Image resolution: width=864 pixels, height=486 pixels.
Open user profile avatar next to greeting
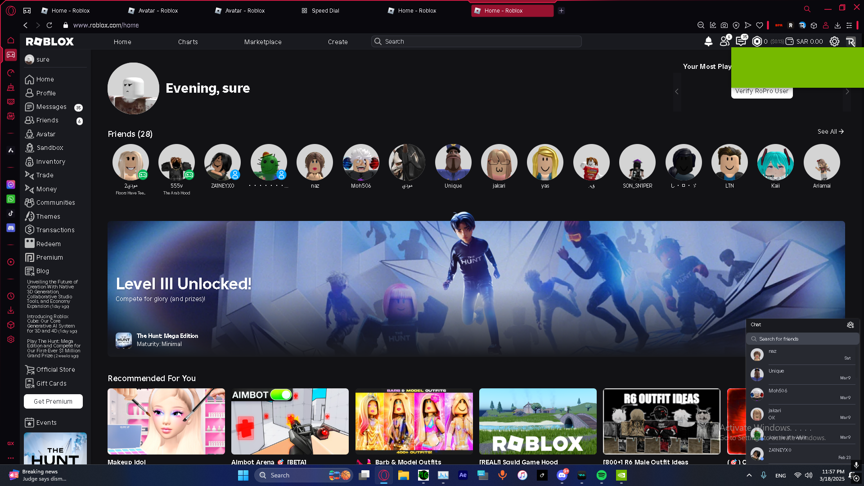(133, 88)
